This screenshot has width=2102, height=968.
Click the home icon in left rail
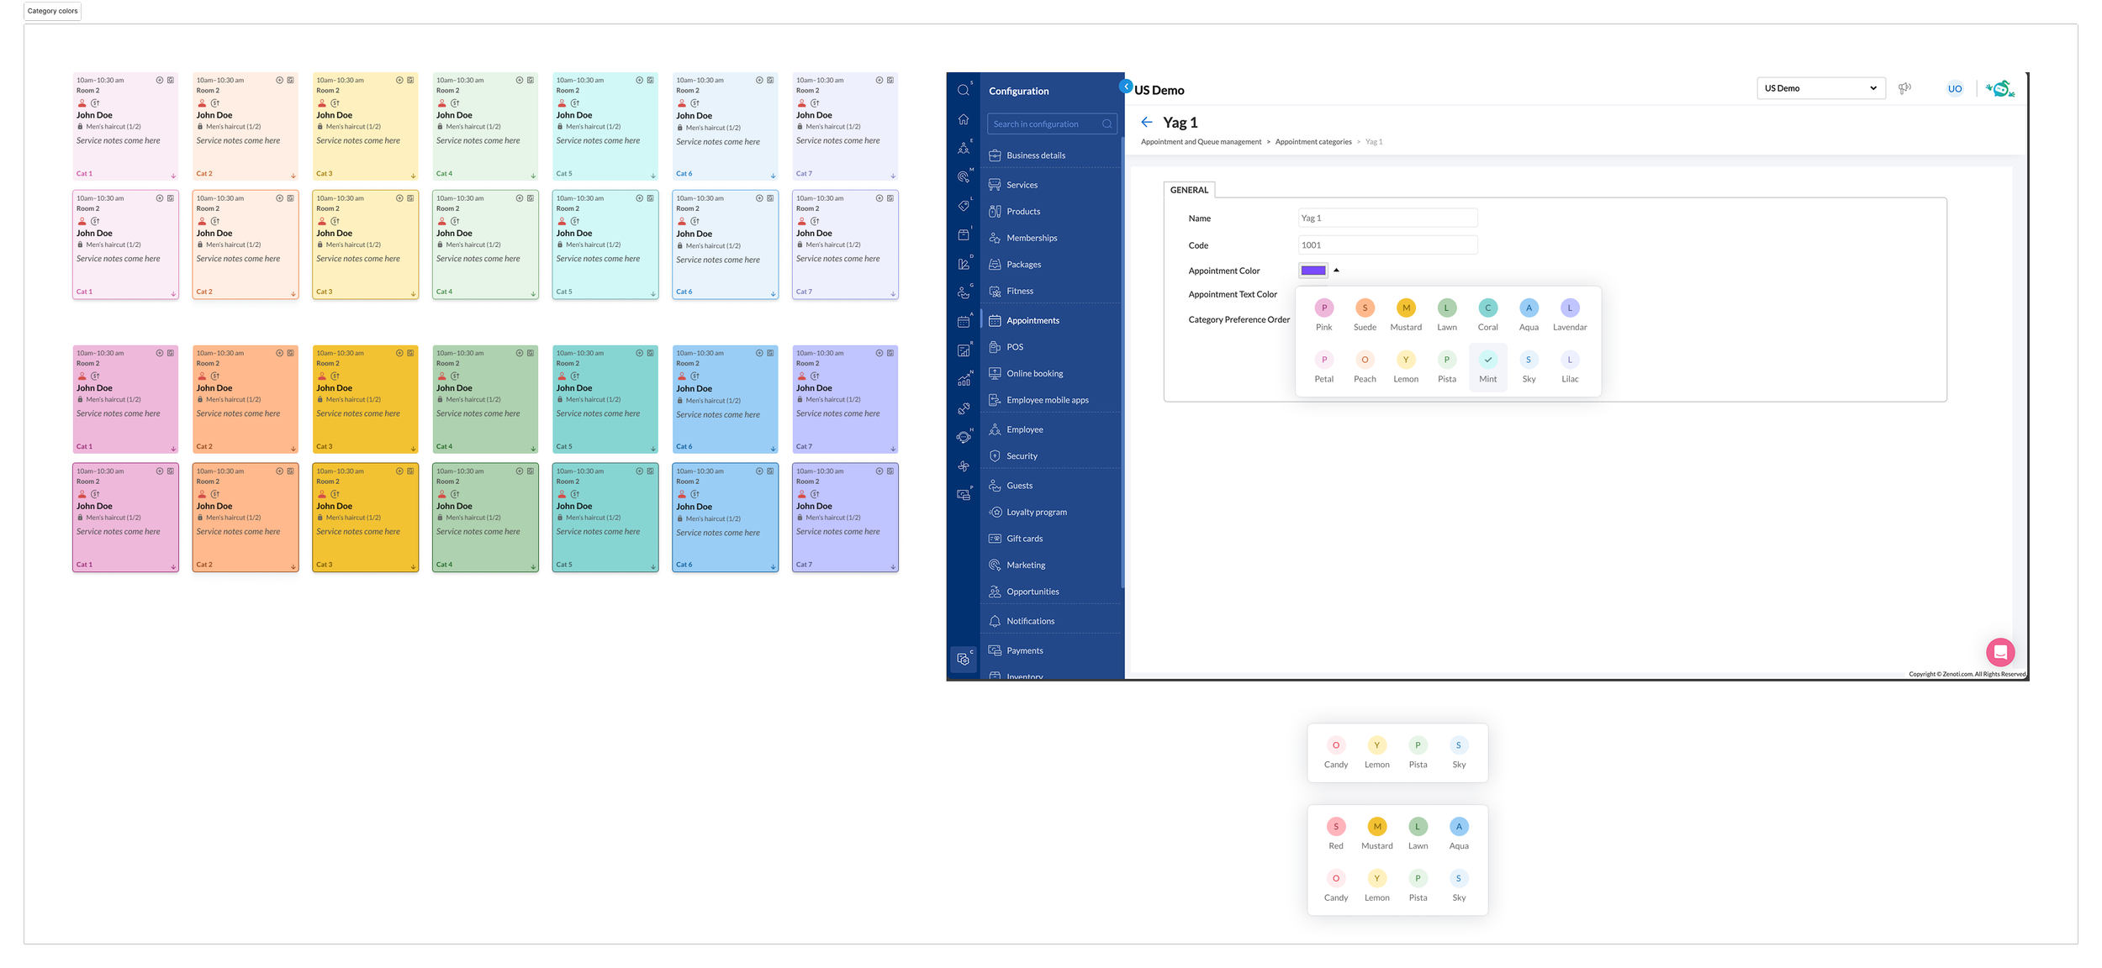(964, 119)
